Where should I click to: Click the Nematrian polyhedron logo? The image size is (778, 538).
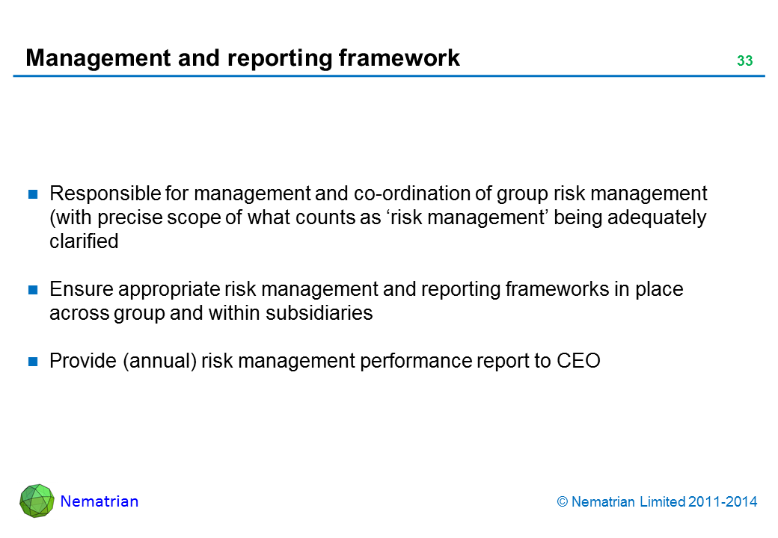pos(37,501)
